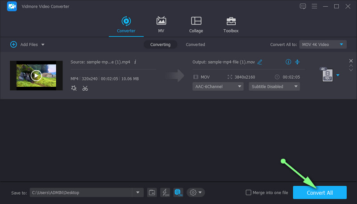Click the Vidmore app logo
357x204 pixels.
pos(12,6)
